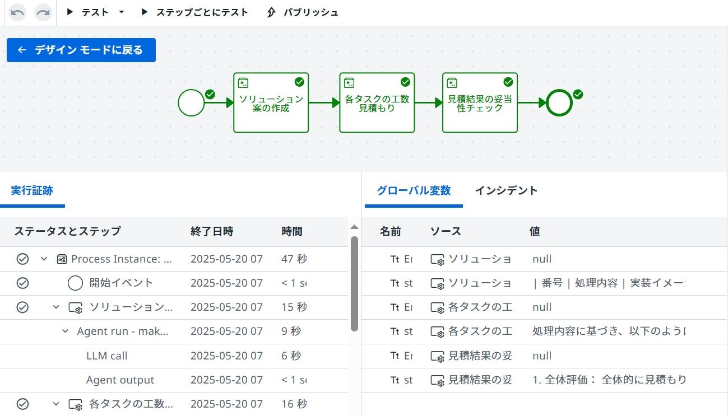The width and height of the screenshot is (728, 416).
Task: Select the 見積結果の妥当性チェック agent node
Action: tap(480, 103)
